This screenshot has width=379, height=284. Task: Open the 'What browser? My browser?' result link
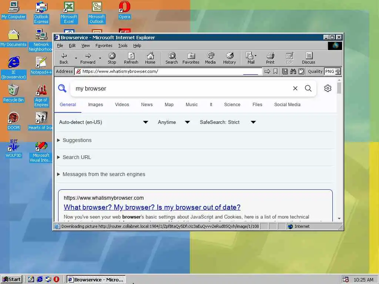pos(152,207)
